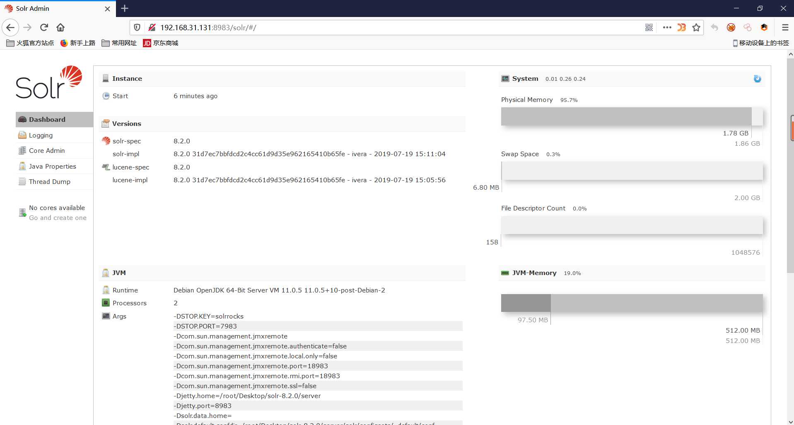Image resolution: width=794 pixels, height=425 pixels.
Task: Click the System monitor icon
Action: tap(505, 79)
